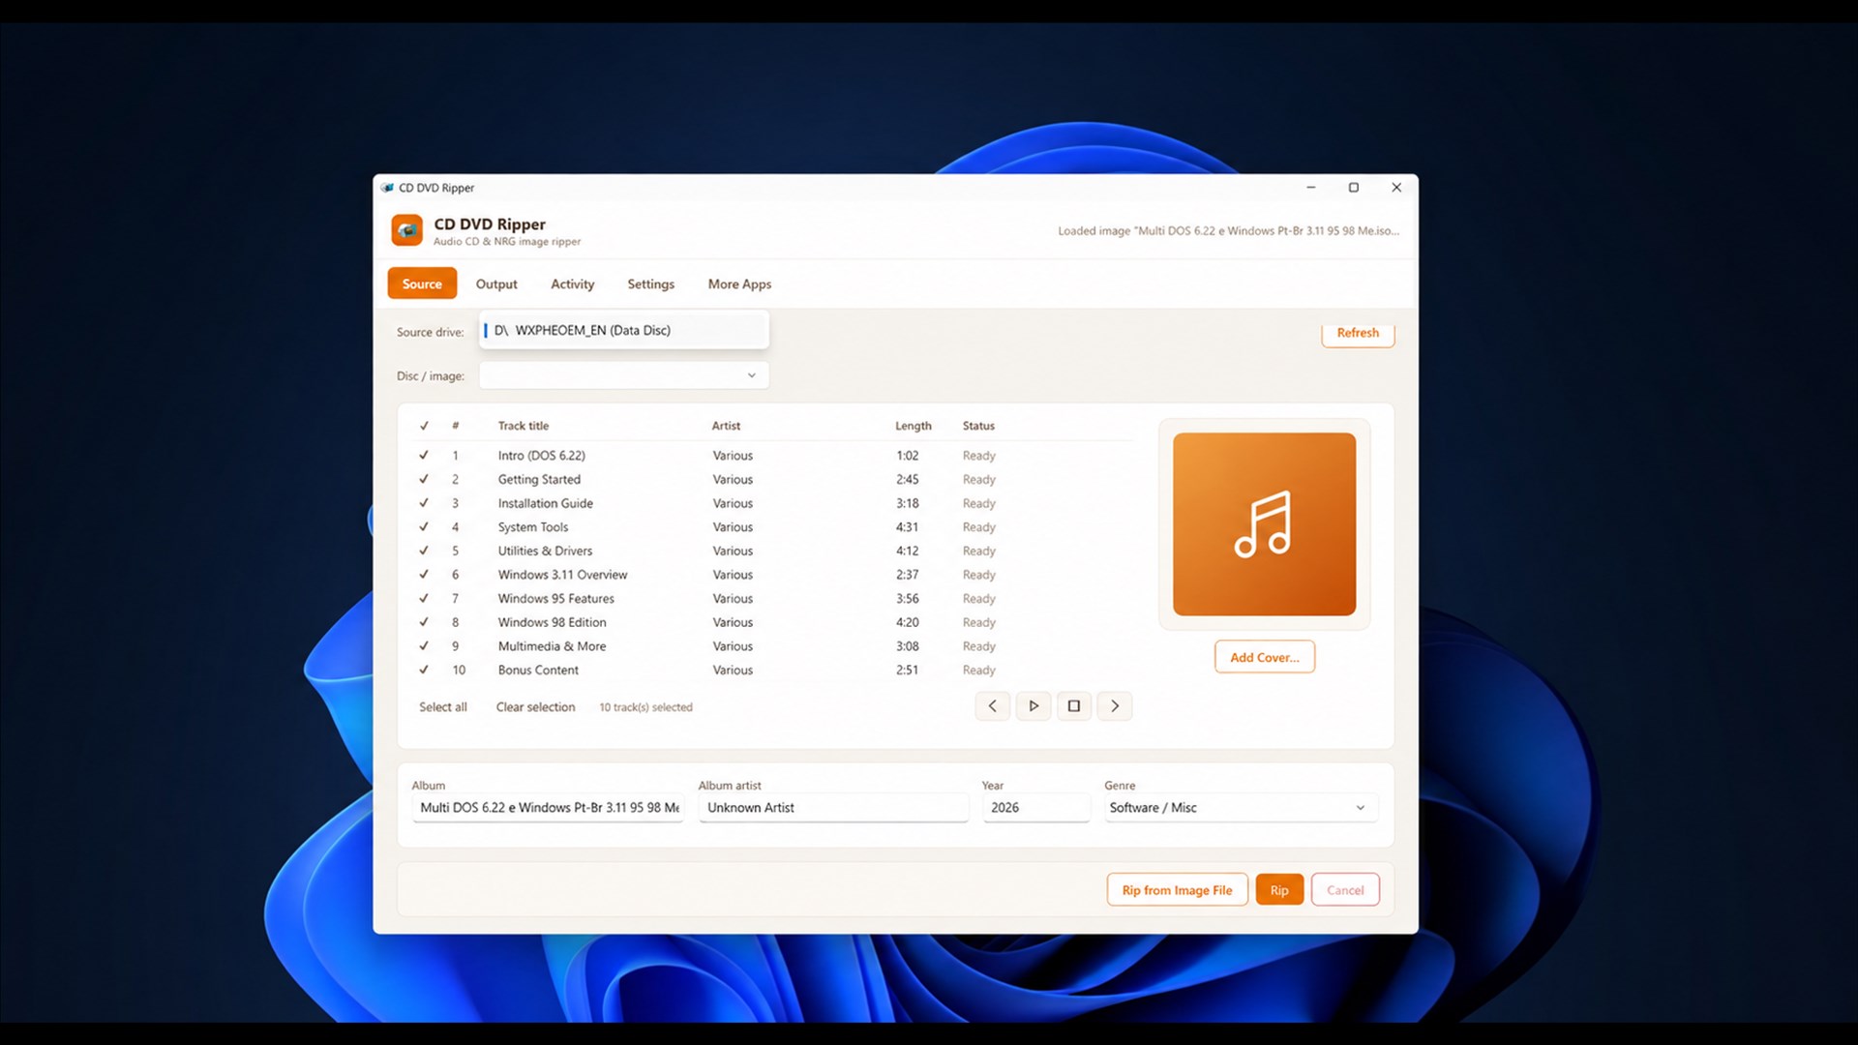Uncheck track 5 Utilities & Drivers
The width and height of the screenshot is (1858, 1045).
tap(424, 551)
